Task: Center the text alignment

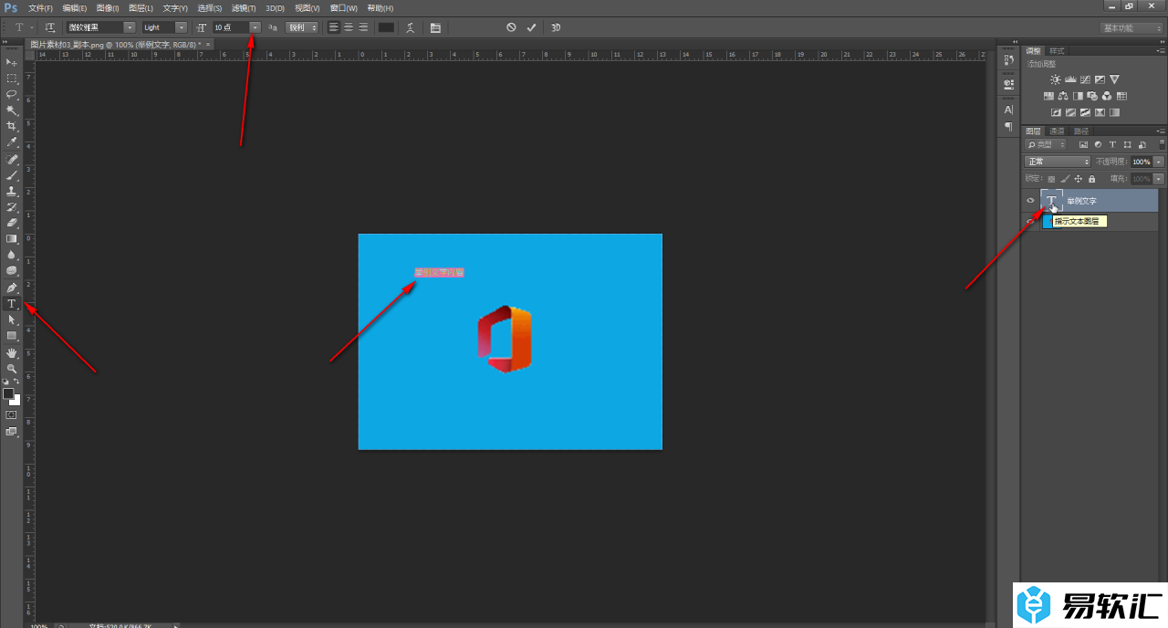Action: [349, 27]
